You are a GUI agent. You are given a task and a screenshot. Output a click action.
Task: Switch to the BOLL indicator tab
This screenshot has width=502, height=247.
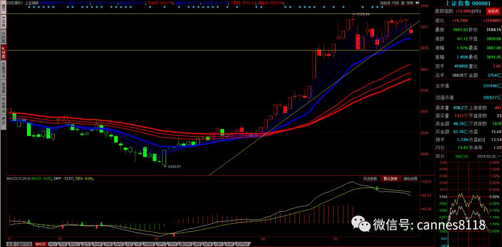click(74, 244)
